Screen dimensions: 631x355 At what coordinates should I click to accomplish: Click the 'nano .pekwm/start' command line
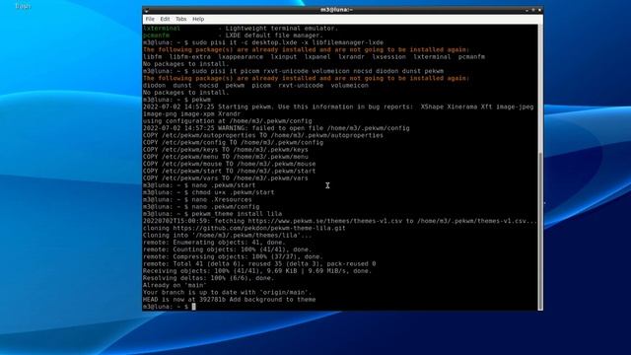tap(199, 185)
